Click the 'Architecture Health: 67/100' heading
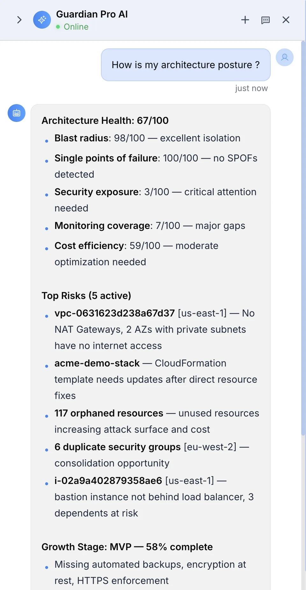Screen dimensions: 306x590 coord(105,121)
